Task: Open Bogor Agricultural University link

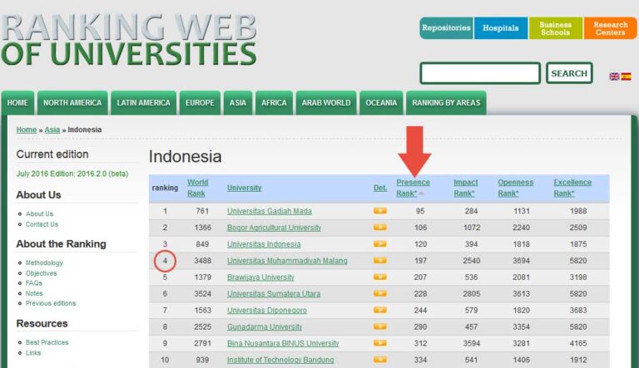Action: [x=274, y=228]
